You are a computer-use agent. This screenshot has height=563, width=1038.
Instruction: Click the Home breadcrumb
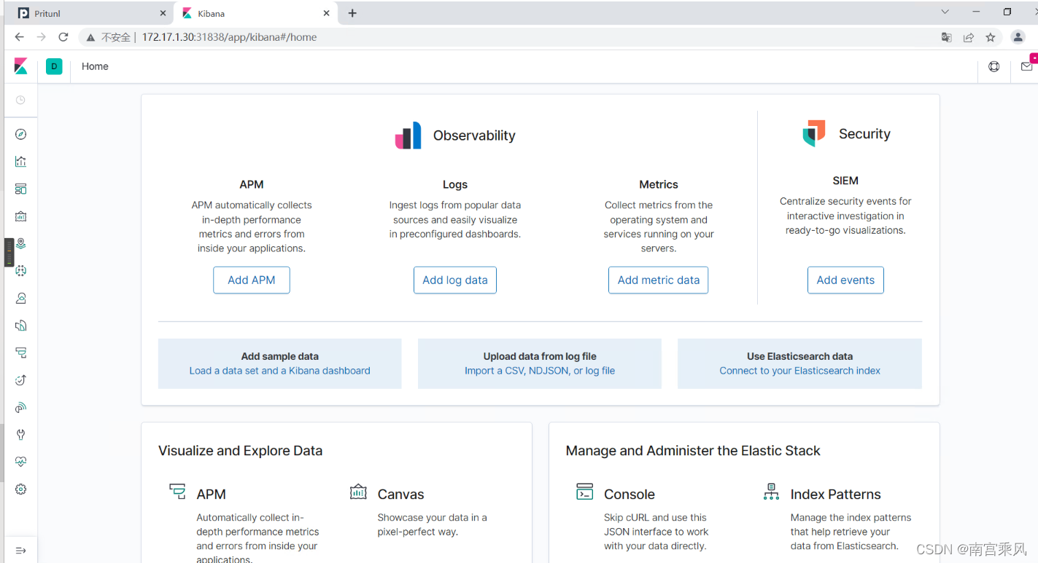point(95,66)
